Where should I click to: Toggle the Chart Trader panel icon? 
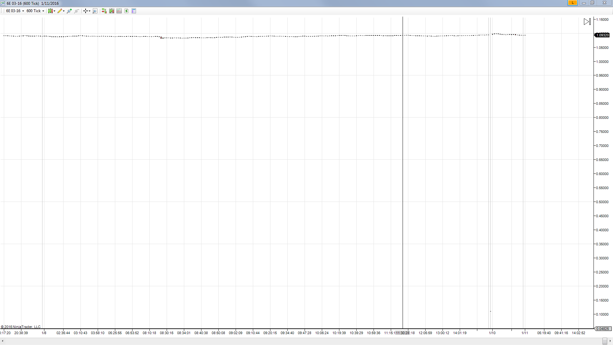104,11
